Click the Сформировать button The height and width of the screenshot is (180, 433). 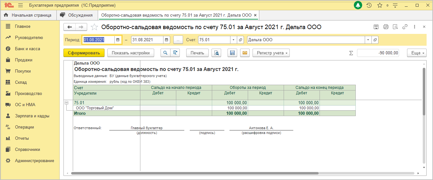pyautogui.click(x=84, y=53)
